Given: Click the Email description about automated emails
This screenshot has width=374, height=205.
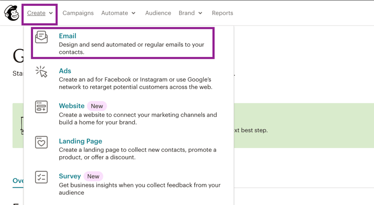Looking at the screenshot, I should tap(131, 48).
